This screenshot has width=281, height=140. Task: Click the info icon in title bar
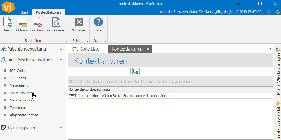pos(269,12)
